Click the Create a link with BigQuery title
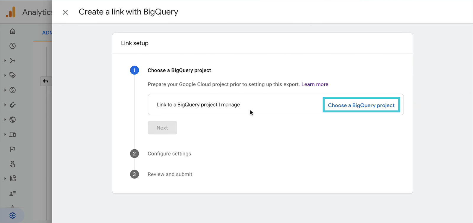 pyautogui.click(x=128, y=12)
